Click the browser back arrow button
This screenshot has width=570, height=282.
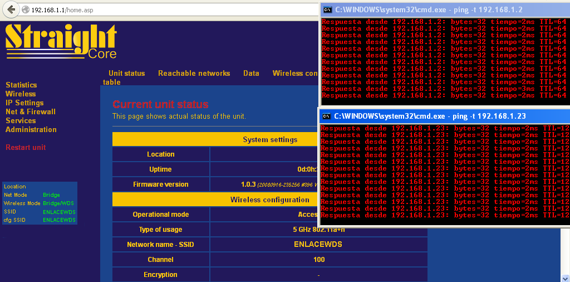pos(11,10)
